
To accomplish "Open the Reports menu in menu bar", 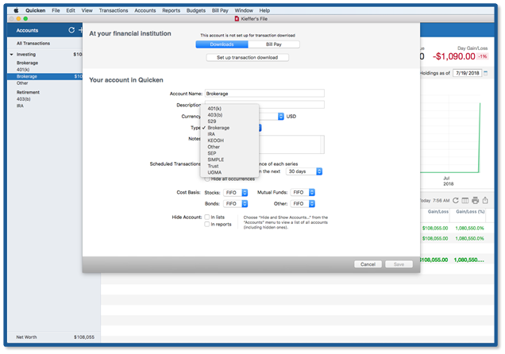I will point(170,10).
